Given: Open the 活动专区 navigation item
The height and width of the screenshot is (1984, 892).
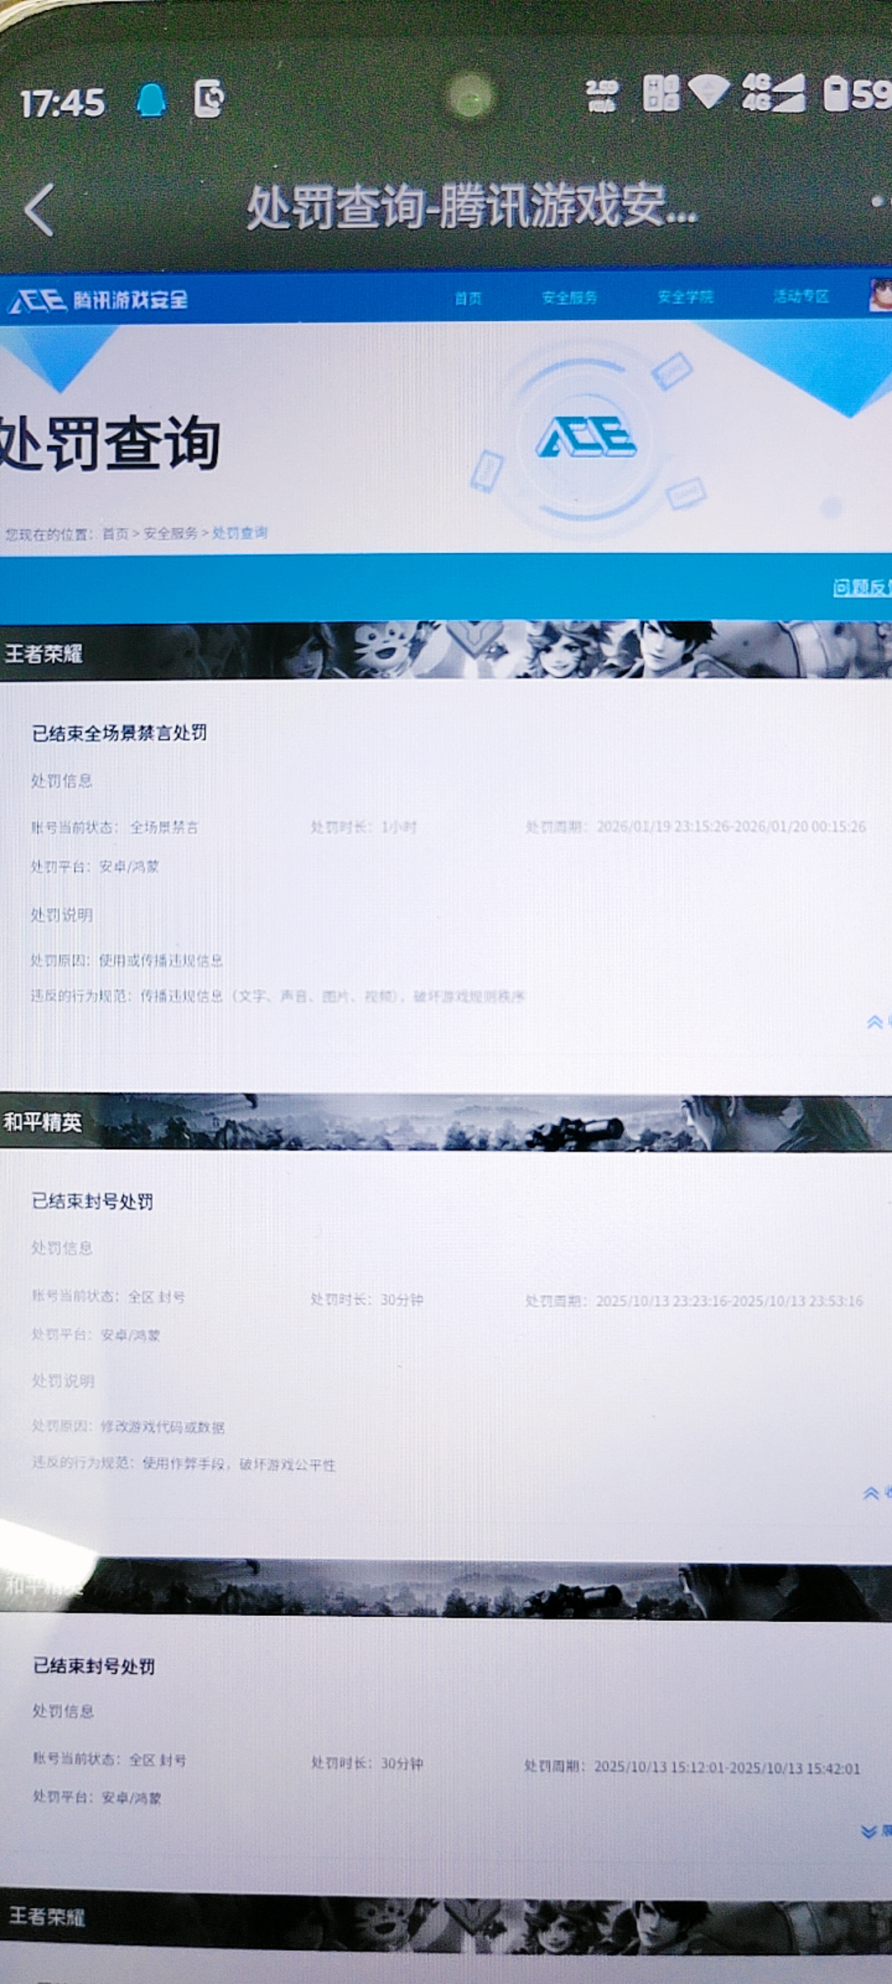Looking at the screenshot, I should [x=800, y=296].
